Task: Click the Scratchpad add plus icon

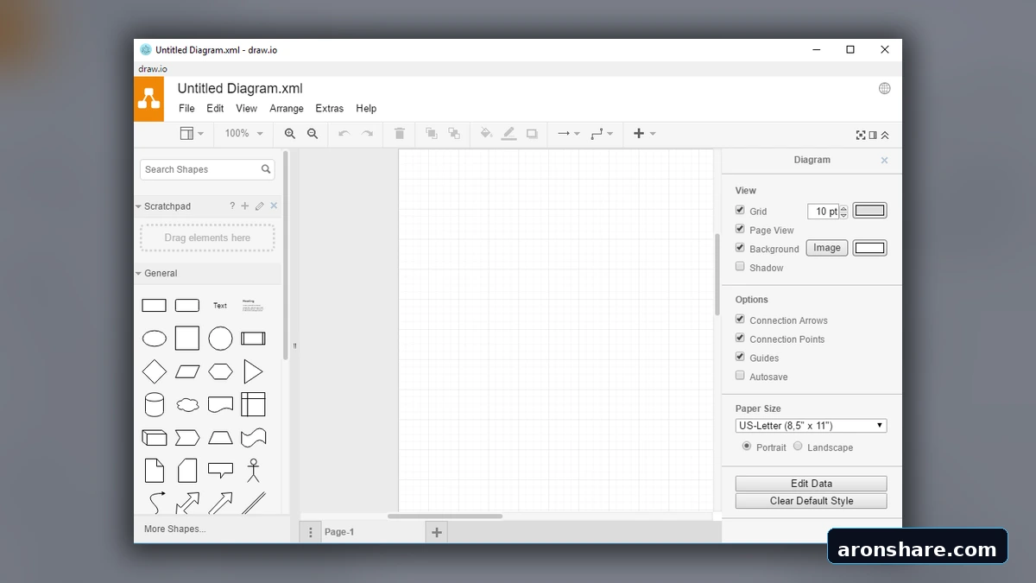Action: pos(245,206)
